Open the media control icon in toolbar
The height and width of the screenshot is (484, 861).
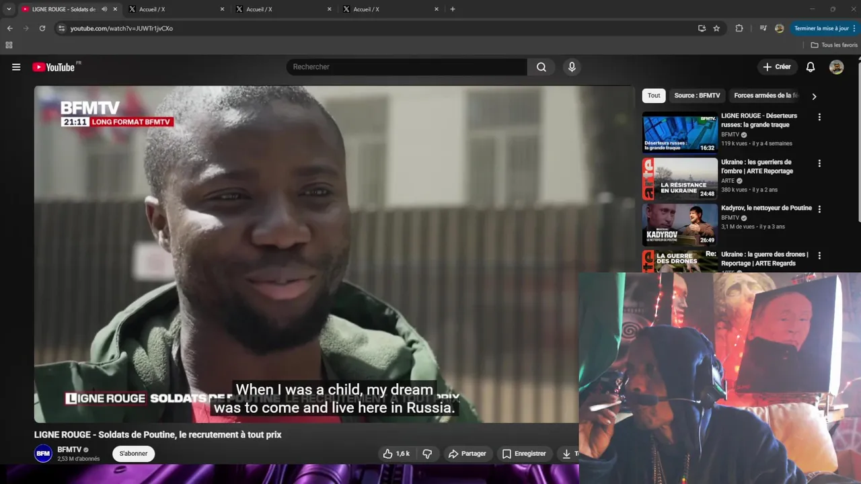point(763,28)
